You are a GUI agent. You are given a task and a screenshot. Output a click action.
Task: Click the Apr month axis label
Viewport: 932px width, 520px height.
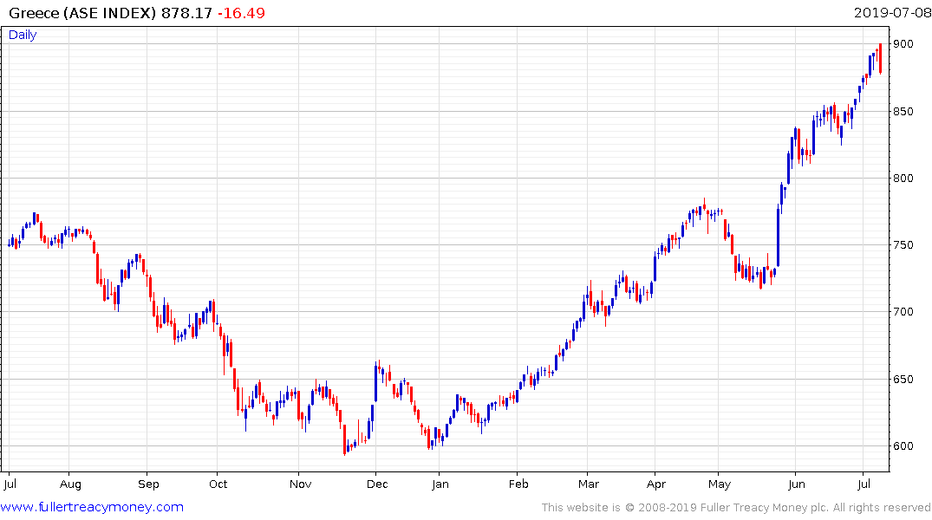[x=656, y=484]
